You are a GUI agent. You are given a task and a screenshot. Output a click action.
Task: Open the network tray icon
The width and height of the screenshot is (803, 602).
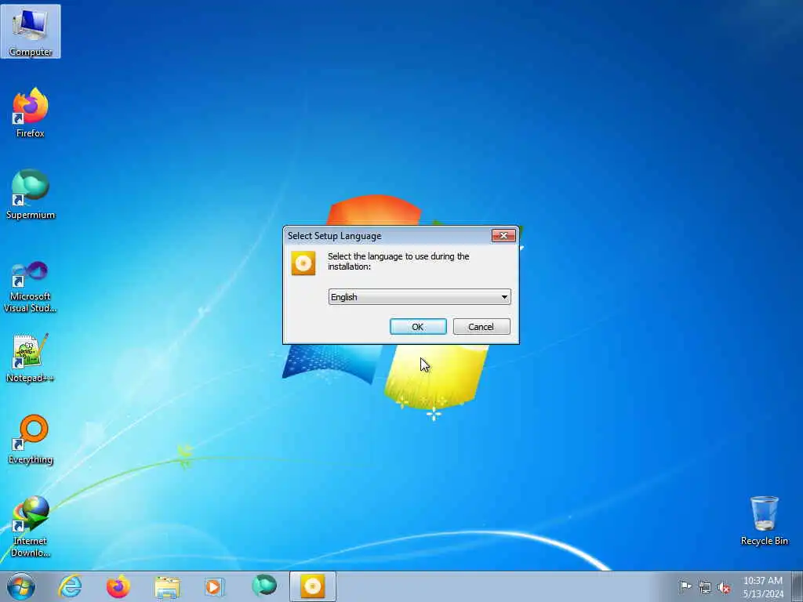click(x=705, y=587)
